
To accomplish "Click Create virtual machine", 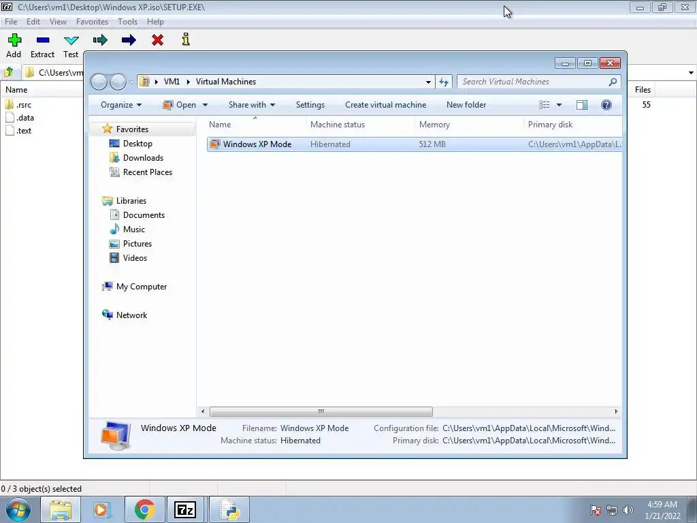I will (x=385, y=105).
